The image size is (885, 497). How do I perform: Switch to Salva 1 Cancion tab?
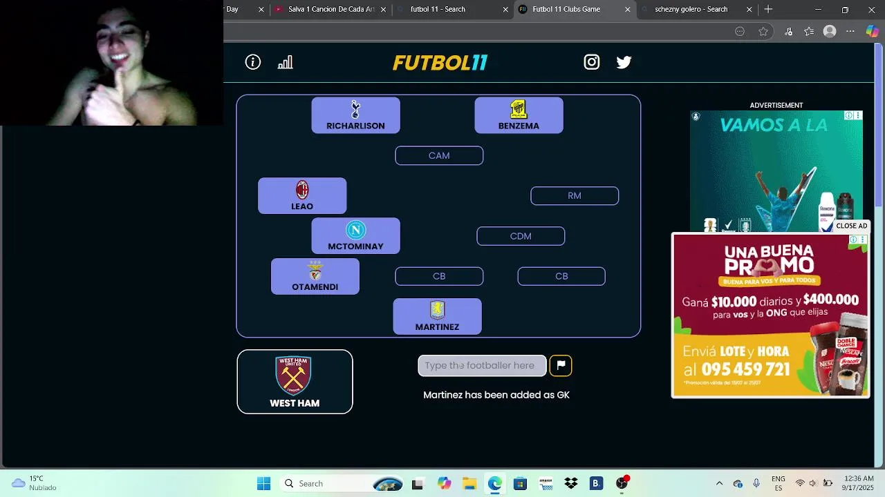[x=331, y=10]
